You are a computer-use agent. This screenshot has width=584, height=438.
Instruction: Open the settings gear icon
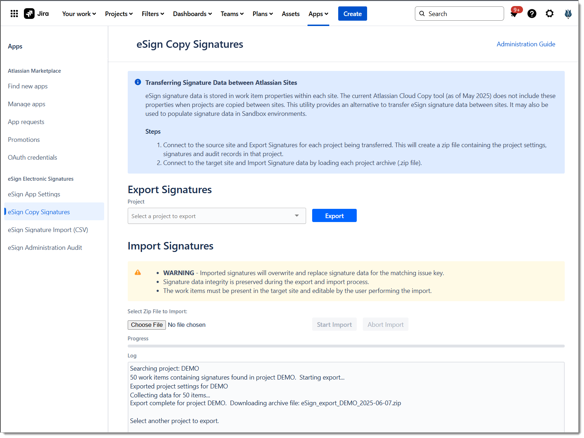[x=549, y=14]
